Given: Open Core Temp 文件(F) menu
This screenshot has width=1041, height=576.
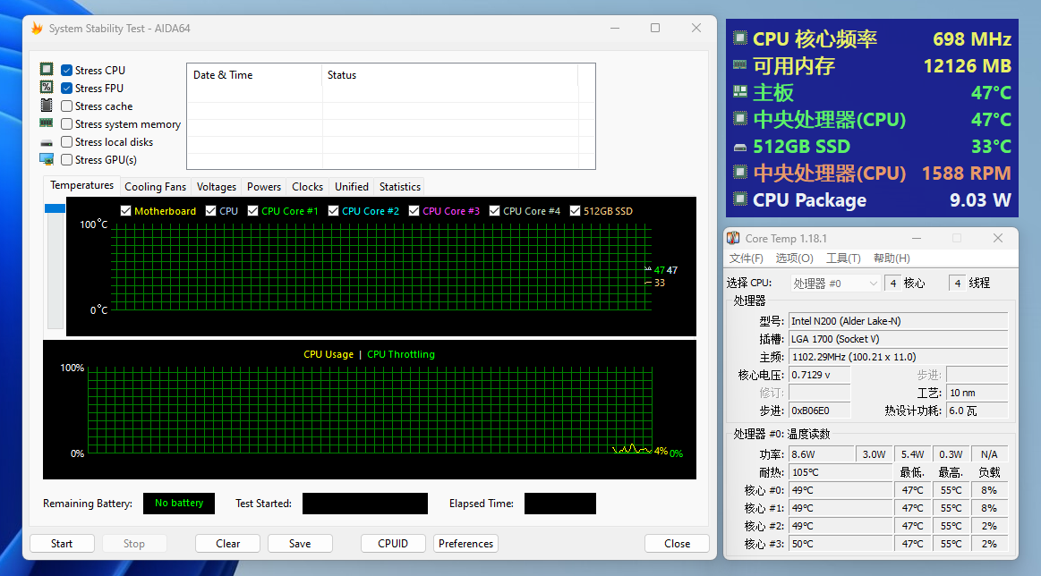Looking at the screenshot, I should (747, 258).
